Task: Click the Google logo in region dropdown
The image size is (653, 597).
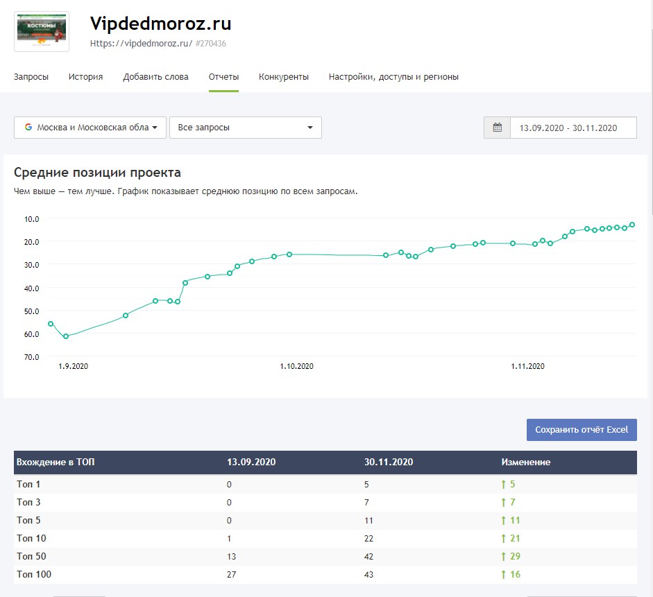Action: tap(28, 127)
